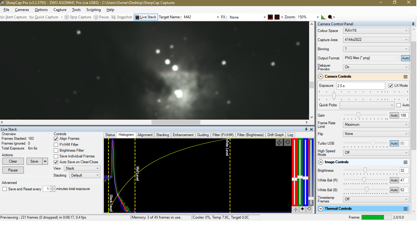The width and height of the screenshot is (420, 225).
Task: Click the colour auto-balance lightning icon below sliders
Action: coord(295,209)
